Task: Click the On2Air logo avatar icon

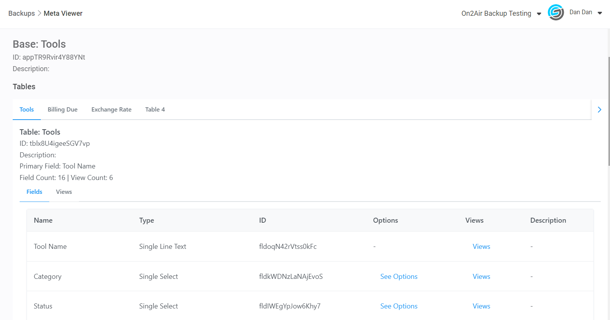Action: 555,13
